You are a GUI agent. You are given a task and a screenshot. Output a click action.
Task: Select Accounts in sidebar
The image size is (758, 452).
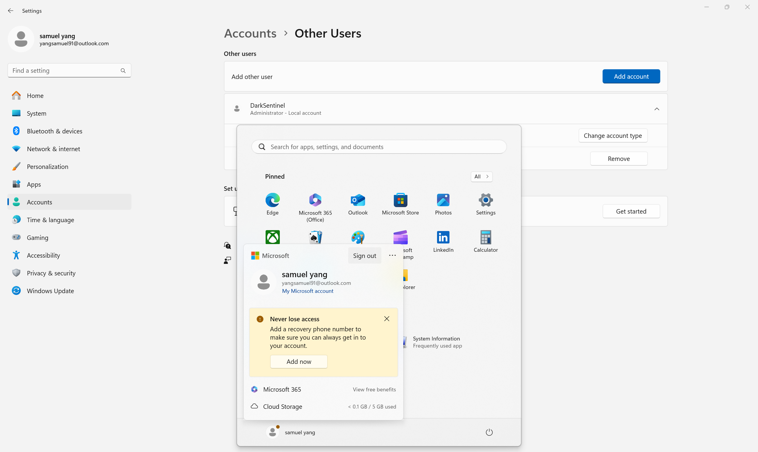click(x=70, y=202)
